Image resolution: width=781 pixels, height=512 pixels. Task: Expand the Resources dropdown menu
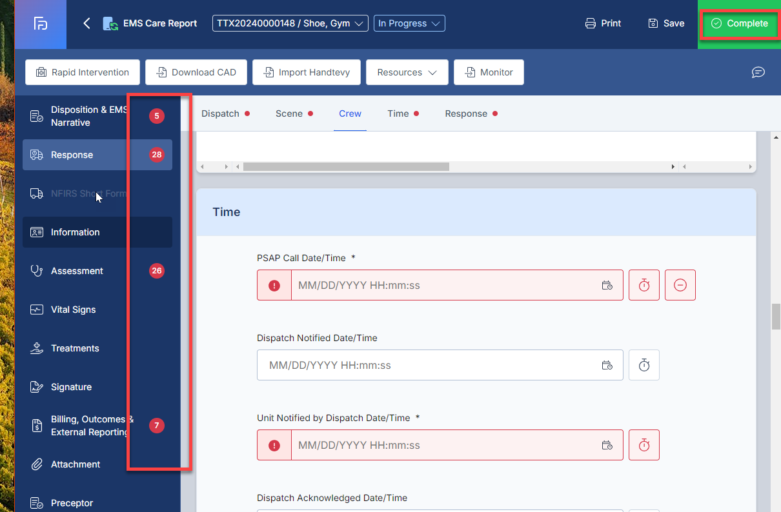point(407,72)
